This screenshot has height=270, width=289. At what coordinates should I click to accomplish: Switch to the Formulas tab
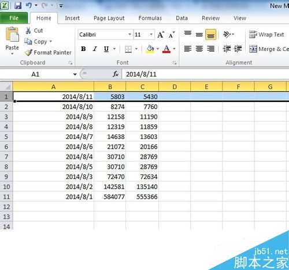150,18
